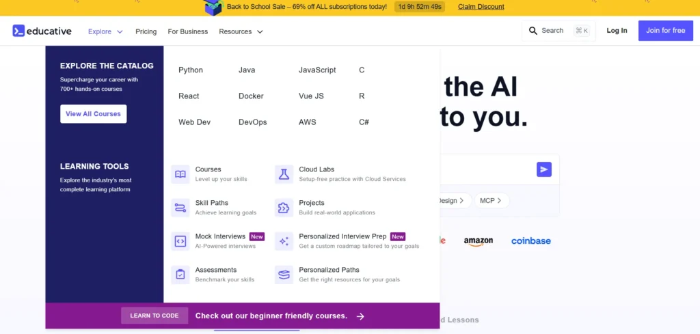This screenshot has height=334, width=700.
Task: Click the Search field in header
Action: (558, 31)
